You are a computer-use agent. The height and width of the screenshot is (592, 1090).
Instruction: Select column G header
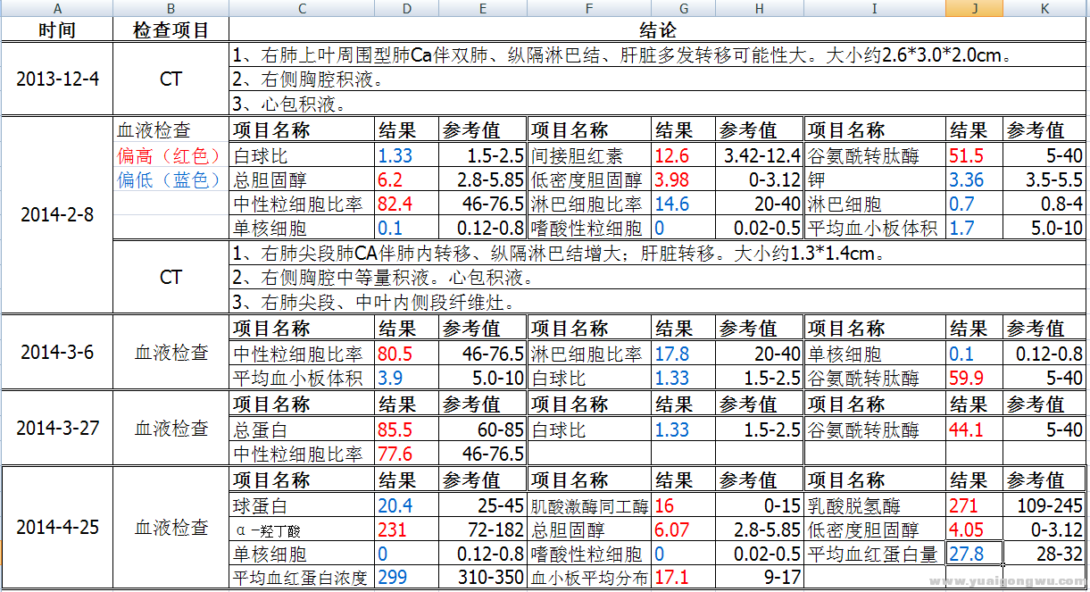(x=684, y=8)
